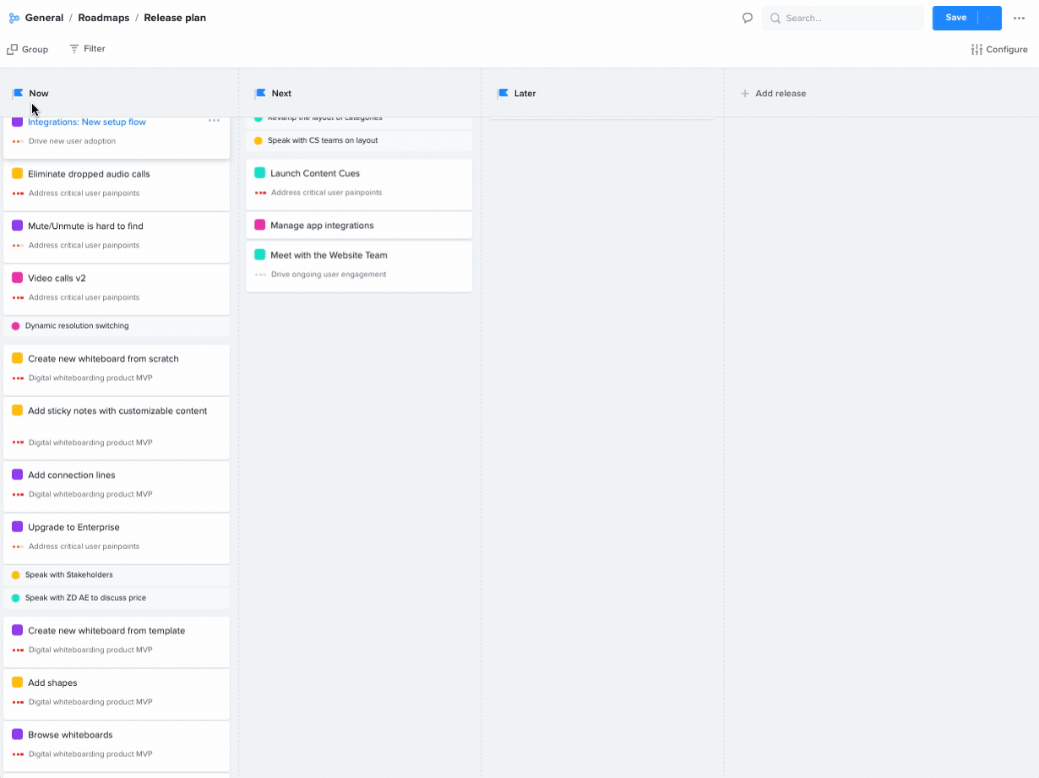This screenshot has width=1039, height=778.
Task: Click the yellow status square on Add sticky notes card
Action: [17, 411]
